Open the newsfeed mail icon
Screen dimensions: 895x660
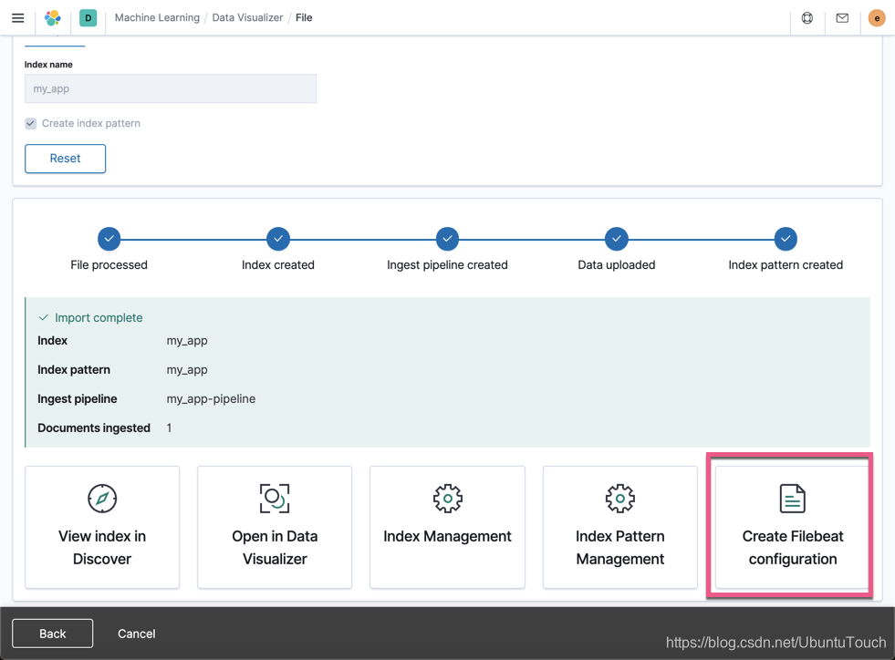pyautogui.click(x=842, y=17)
